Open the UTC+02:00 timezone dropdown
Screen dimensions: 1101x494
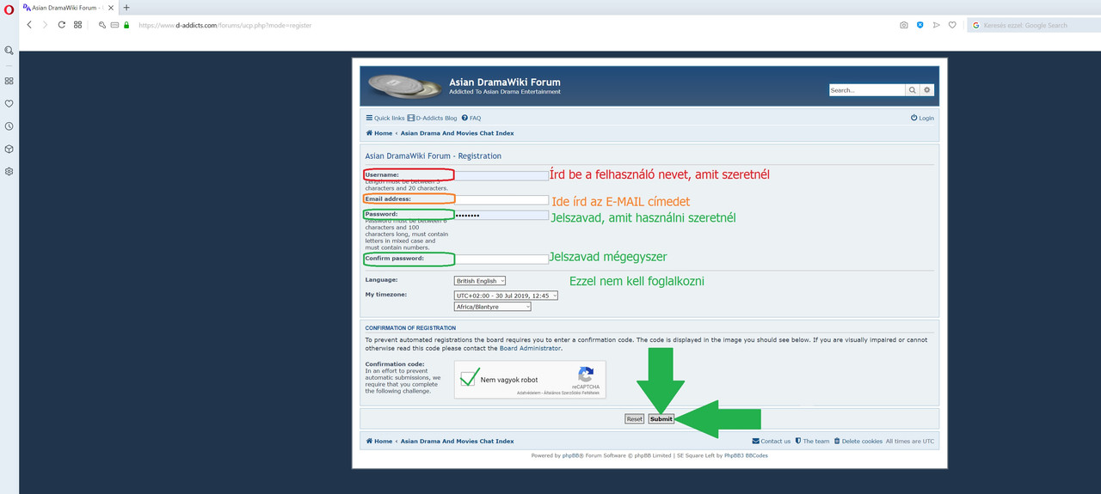coord(507,296)
